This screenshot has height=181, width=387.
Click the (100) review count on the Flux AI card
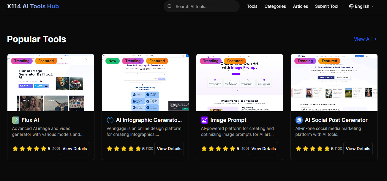click(56, 148)
